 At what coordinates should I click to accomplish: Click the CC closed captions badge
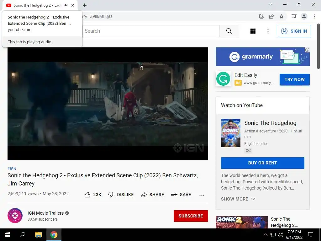pyautogui.click(x=248, y=151)
